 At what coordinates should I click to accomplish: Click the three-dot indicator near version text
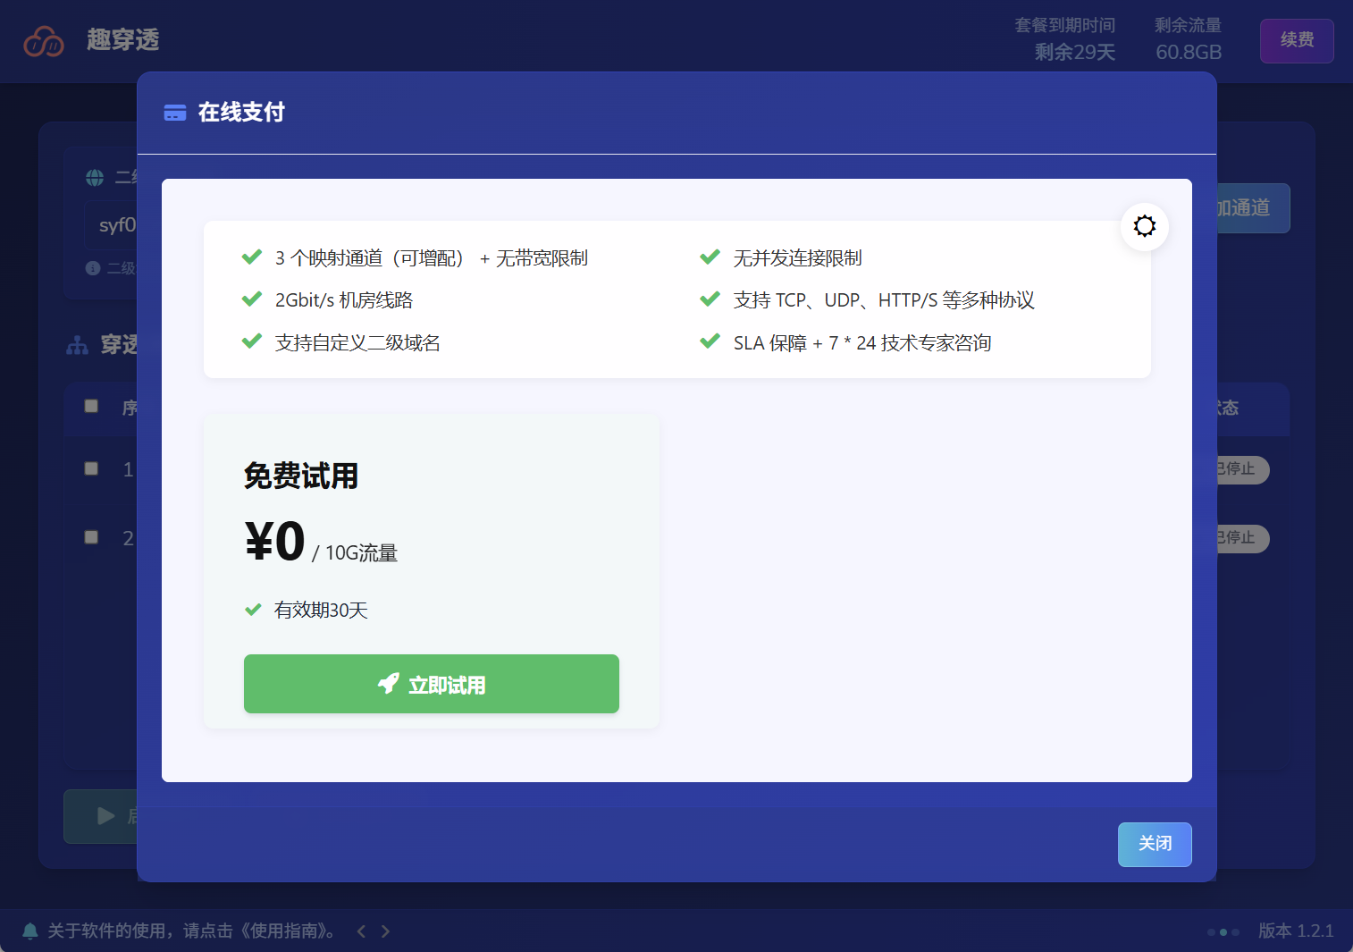coord(1223,931)
